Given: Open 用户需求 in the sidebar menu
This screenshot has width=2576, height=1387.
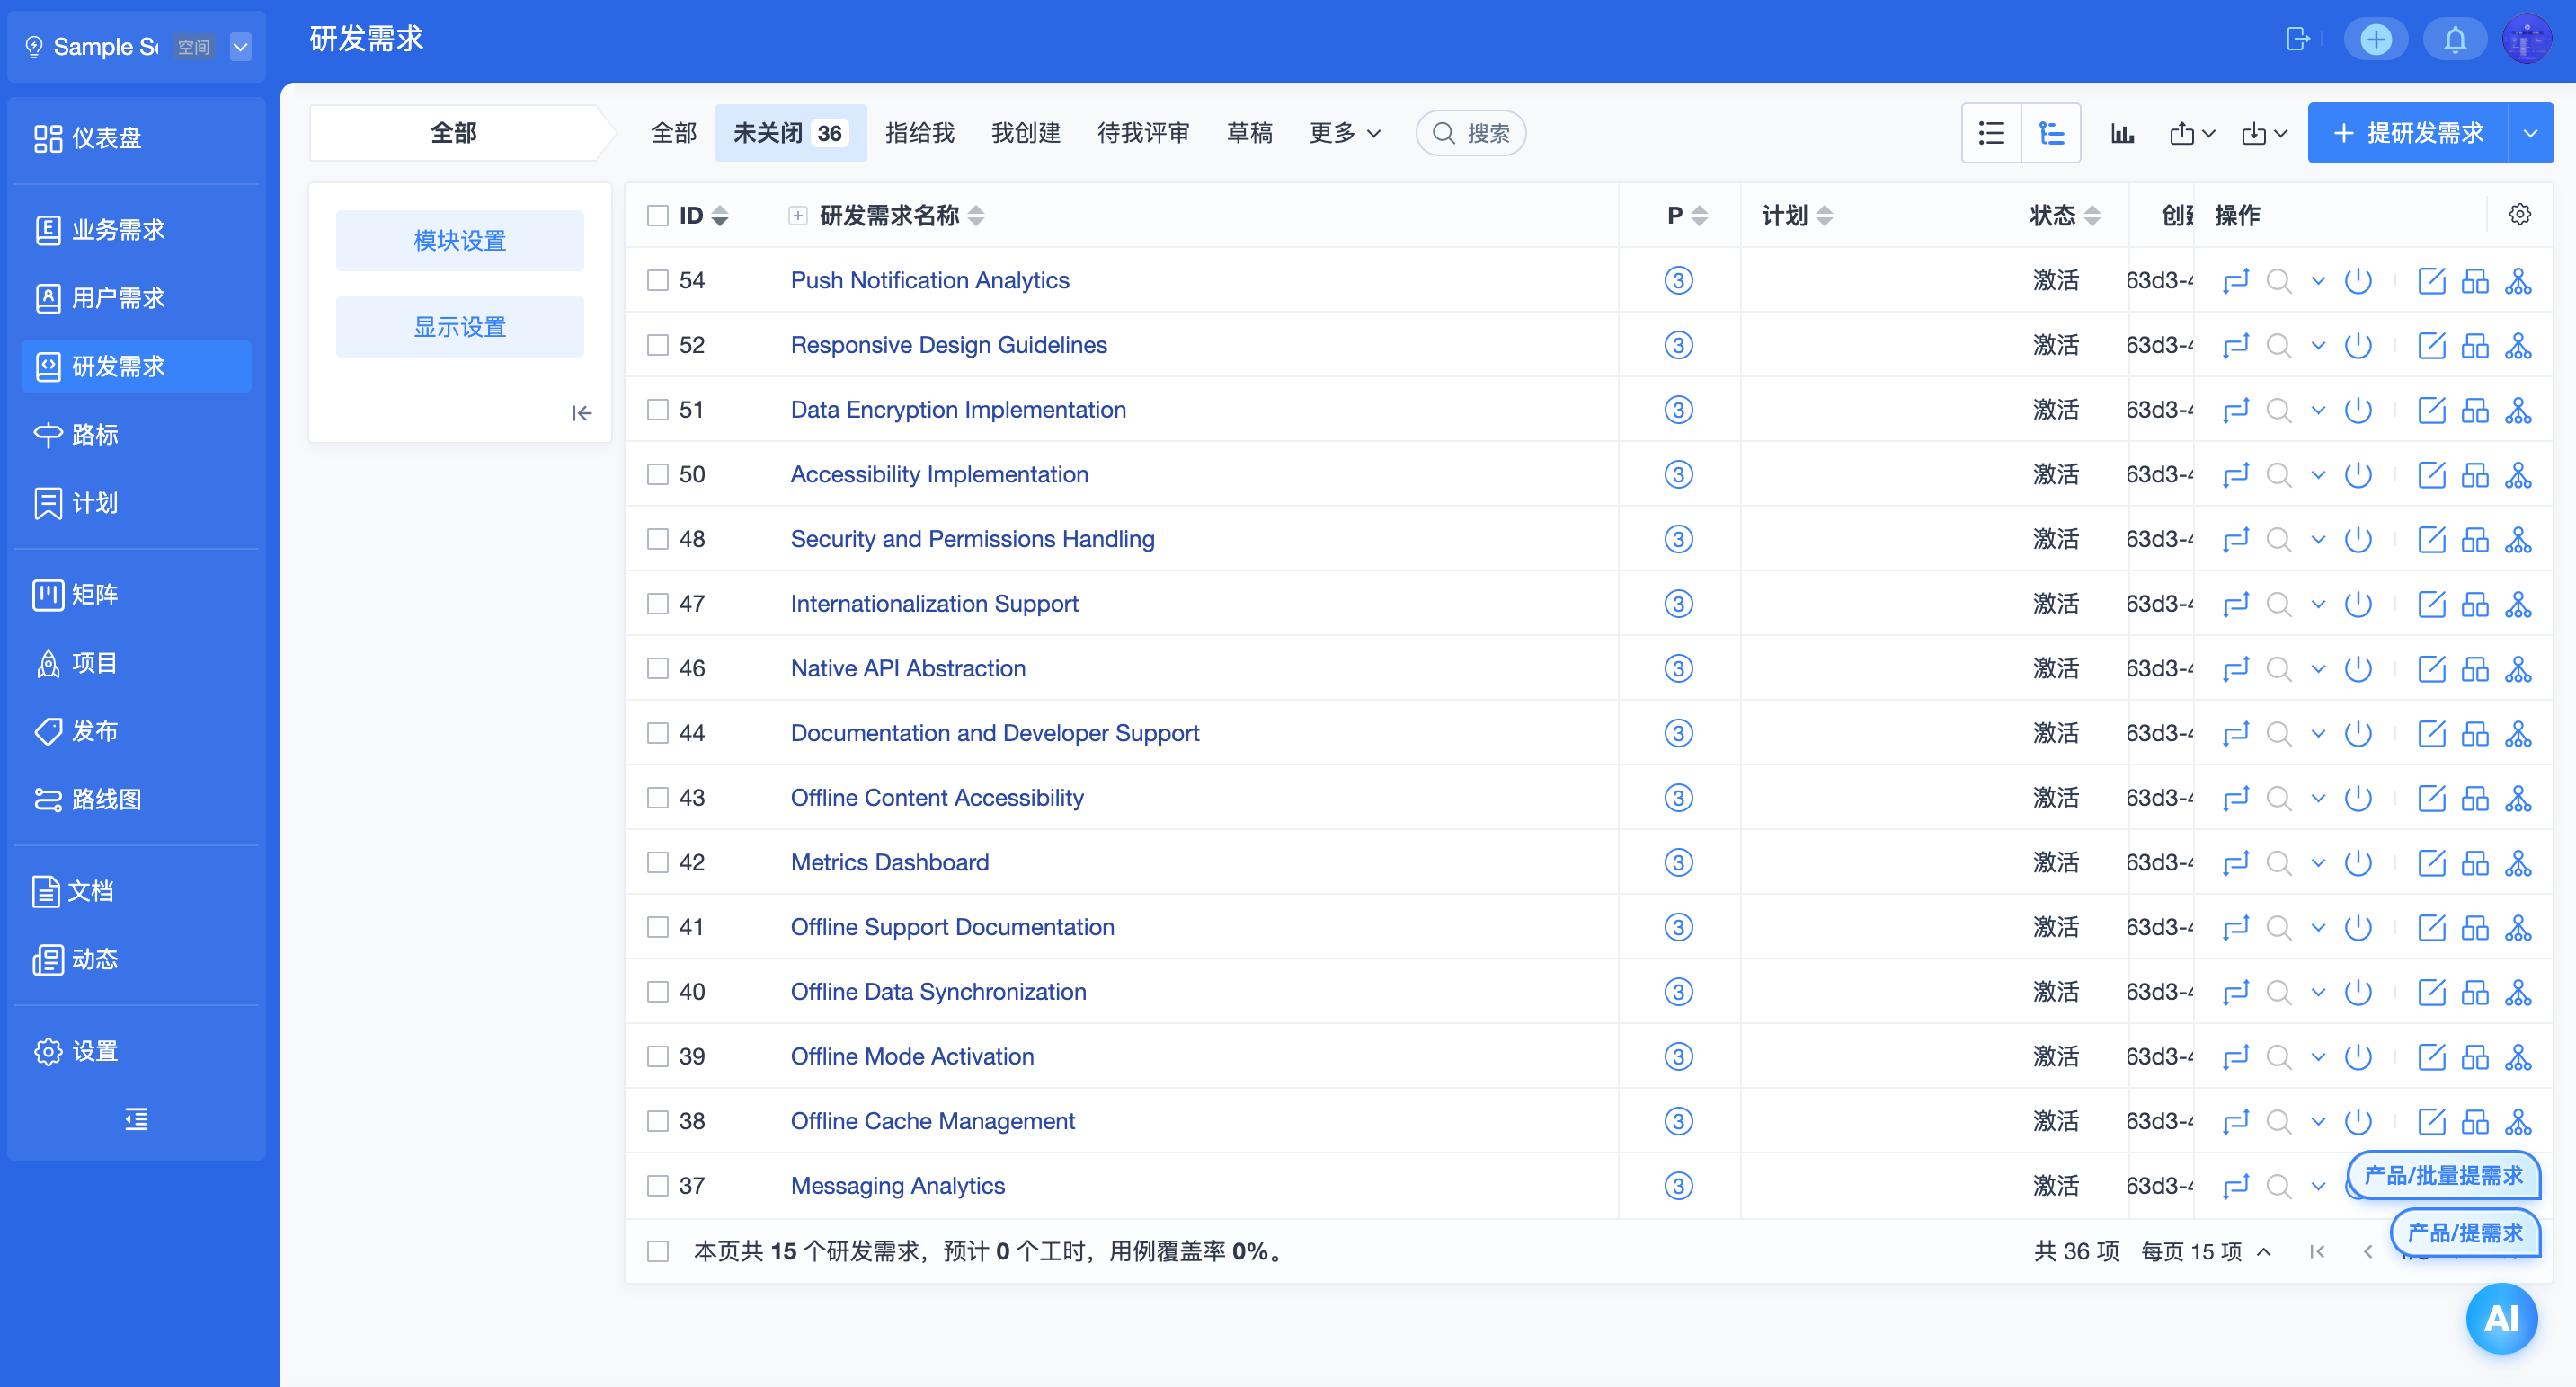Looking at the screenshot, I should coord(118,297).
